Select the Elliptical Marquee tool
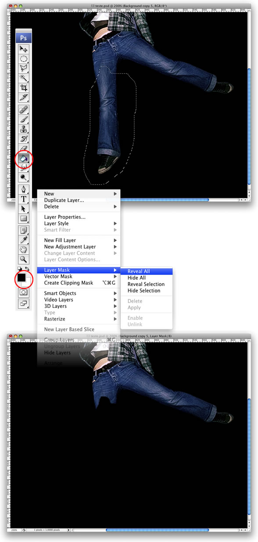Viewport: 258px width, 542px height. [24, 58]
